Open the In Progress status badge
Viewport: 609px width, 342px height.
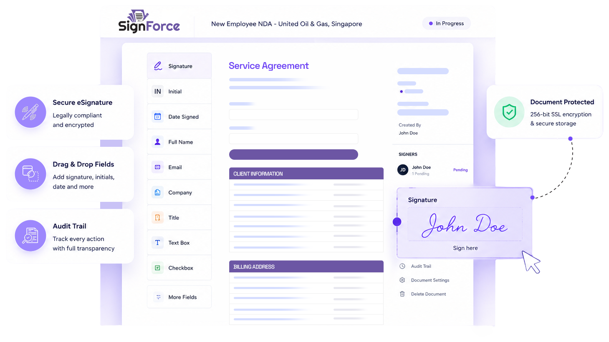tap(446, 23)
